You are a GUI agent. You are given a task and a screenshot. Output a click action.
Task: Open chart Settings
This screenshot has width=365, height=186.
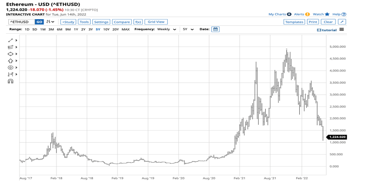coord(101,22)
